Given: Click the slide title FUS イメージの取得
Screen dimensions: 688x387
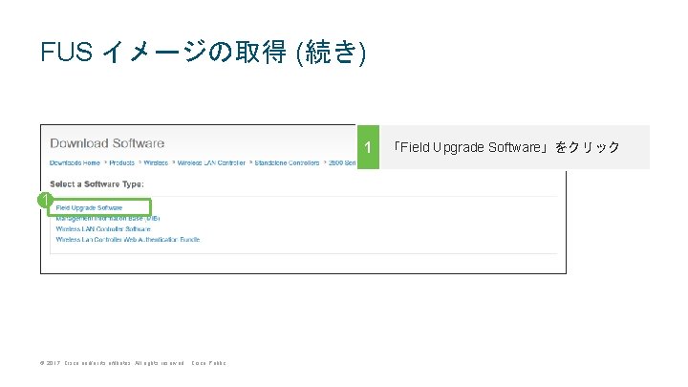Looking at the screenshot, I should (x=203, y=52).
